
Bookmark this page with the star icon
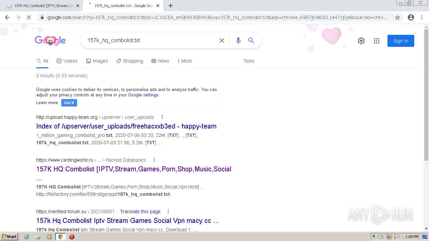pos(397,17)
